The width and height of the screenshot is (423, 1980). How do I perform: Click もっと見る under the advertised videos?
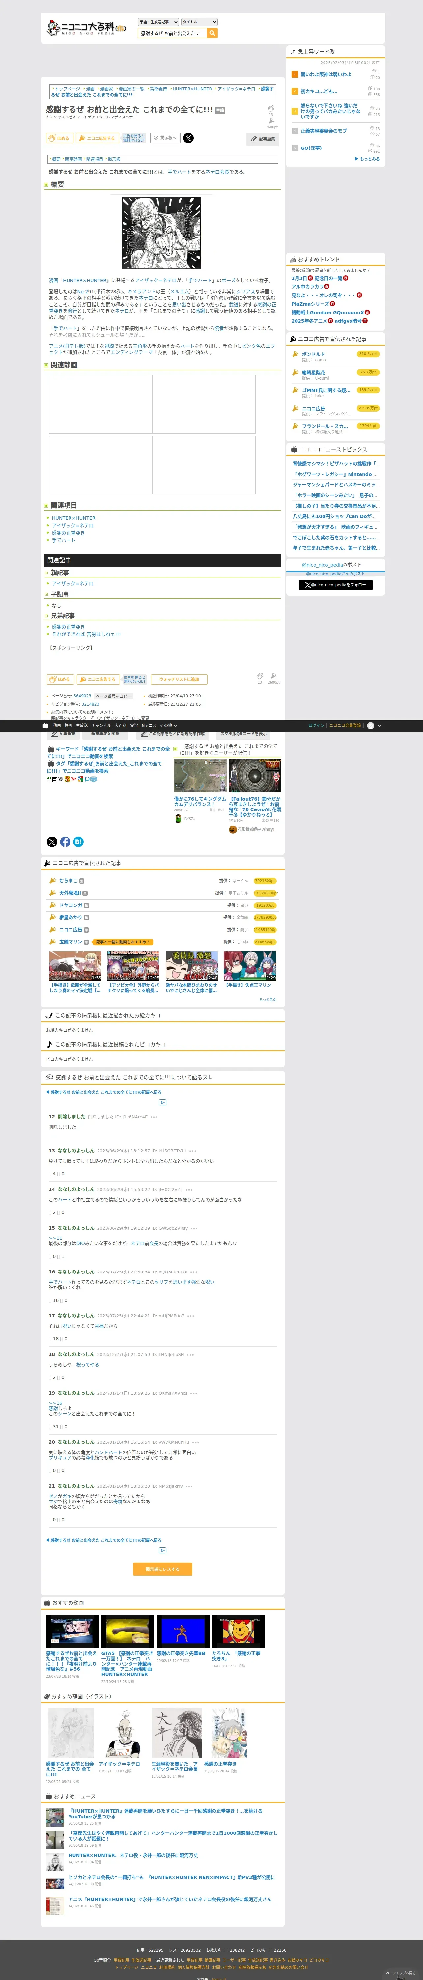click(x=267, y=999)
